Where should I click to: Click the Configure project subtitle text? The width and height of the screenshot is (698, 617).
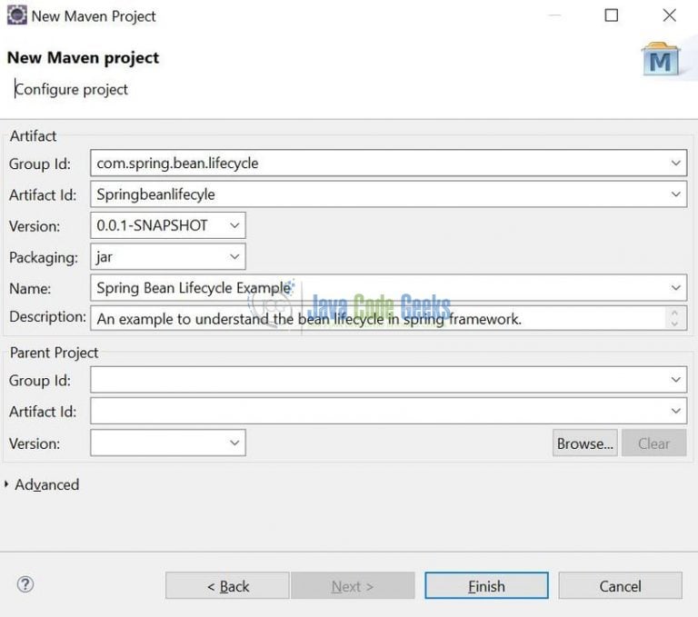pos(72,89)
